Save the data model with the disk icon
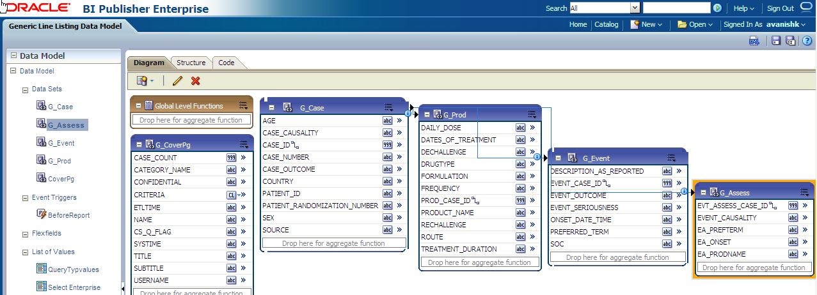The width and height of the screenshot is (817, 295). [776, 41]
